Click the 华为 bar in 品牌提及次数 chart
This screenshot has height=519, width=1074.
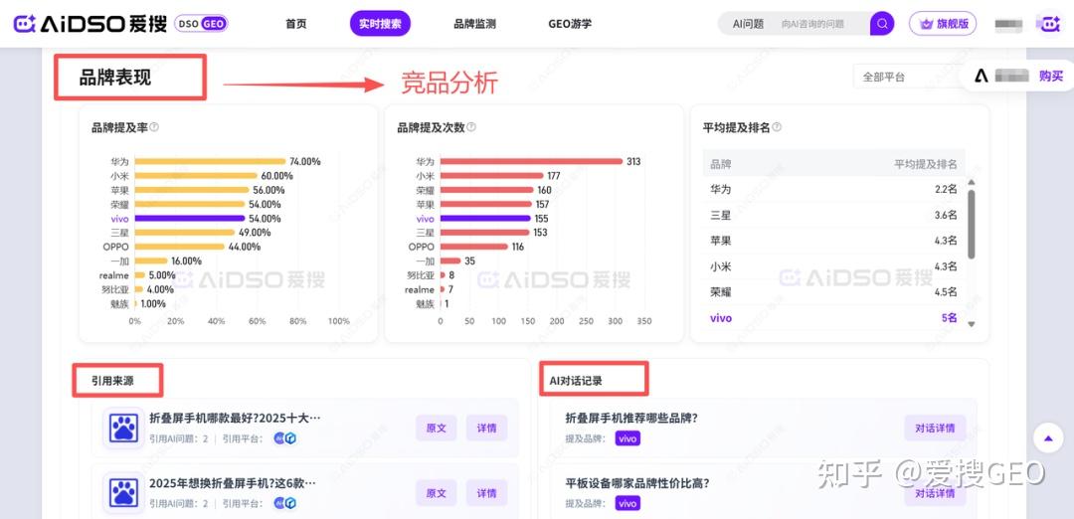pyautogui.click(x=531, y=162)
